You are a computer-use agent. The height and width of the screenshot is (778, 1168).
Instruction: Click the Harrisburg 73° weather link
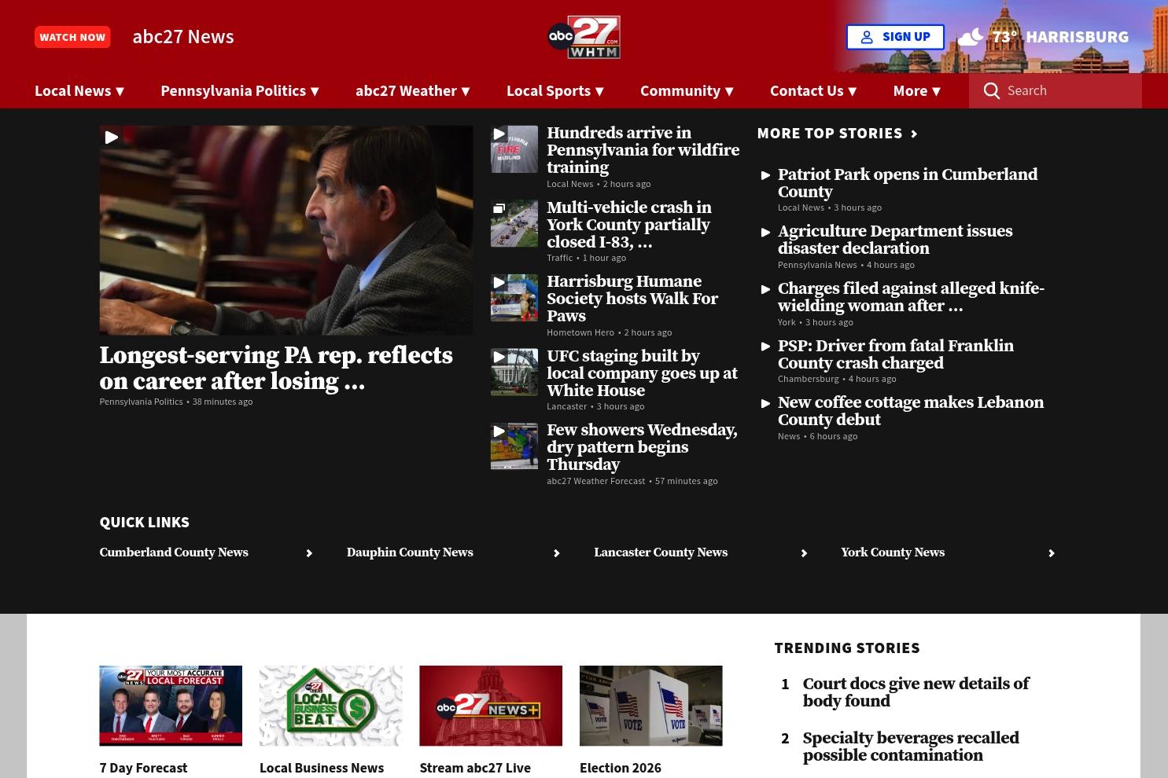[x=1042, y=37]
